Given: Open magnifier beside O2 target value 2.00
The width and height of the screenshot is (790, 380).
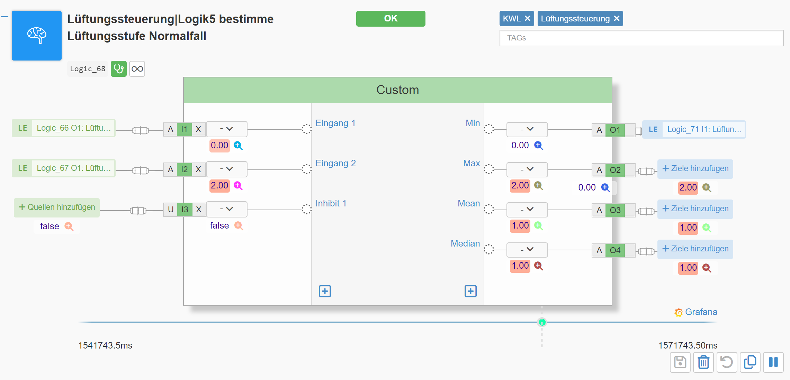Looking at the screenshot, I should tap(707, 188).
